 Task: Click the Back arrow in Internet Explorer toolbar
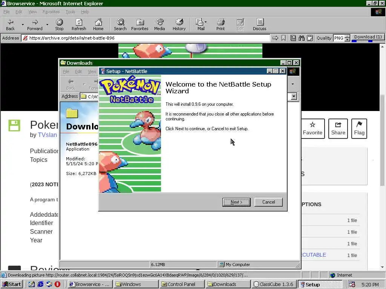[10, 24]
